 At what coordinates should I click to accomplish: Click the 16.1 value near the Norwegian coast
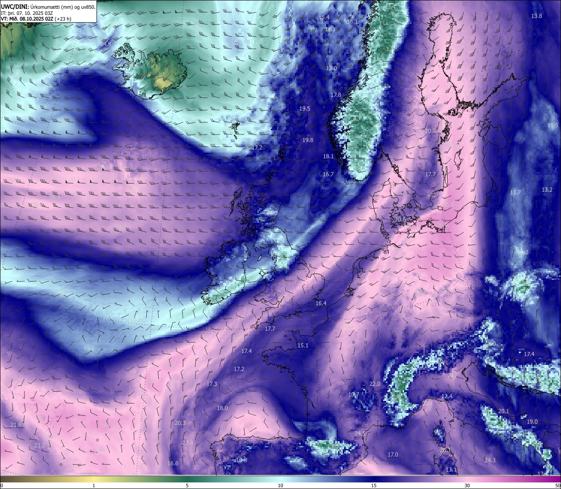352,22
